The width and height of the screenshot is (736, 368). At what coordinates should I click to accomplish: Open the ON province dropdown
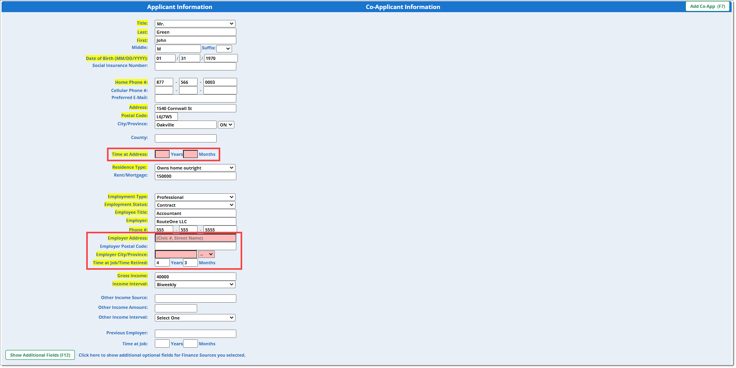[226, 125]
